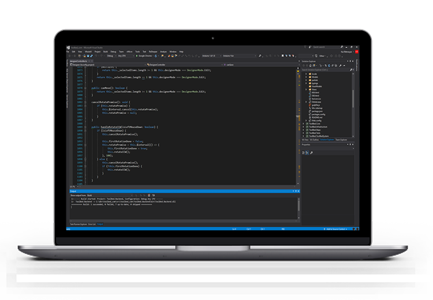The width and height of the screenshot is (433, 300).
Task: Click the Alphabetical sort icon in Properties panel
Action: click(308, 152)
